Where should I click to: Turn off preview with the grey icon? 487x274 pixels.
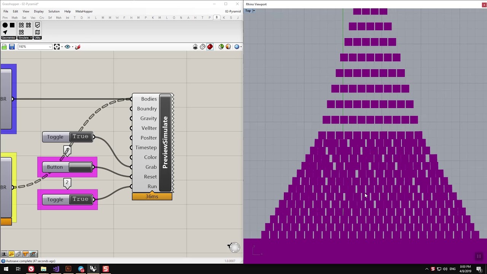[195, 47]
